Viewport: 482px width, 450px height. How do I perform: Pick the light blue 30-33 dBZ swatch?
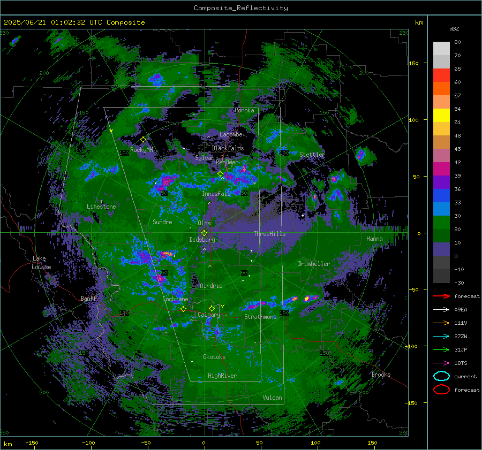441,209
